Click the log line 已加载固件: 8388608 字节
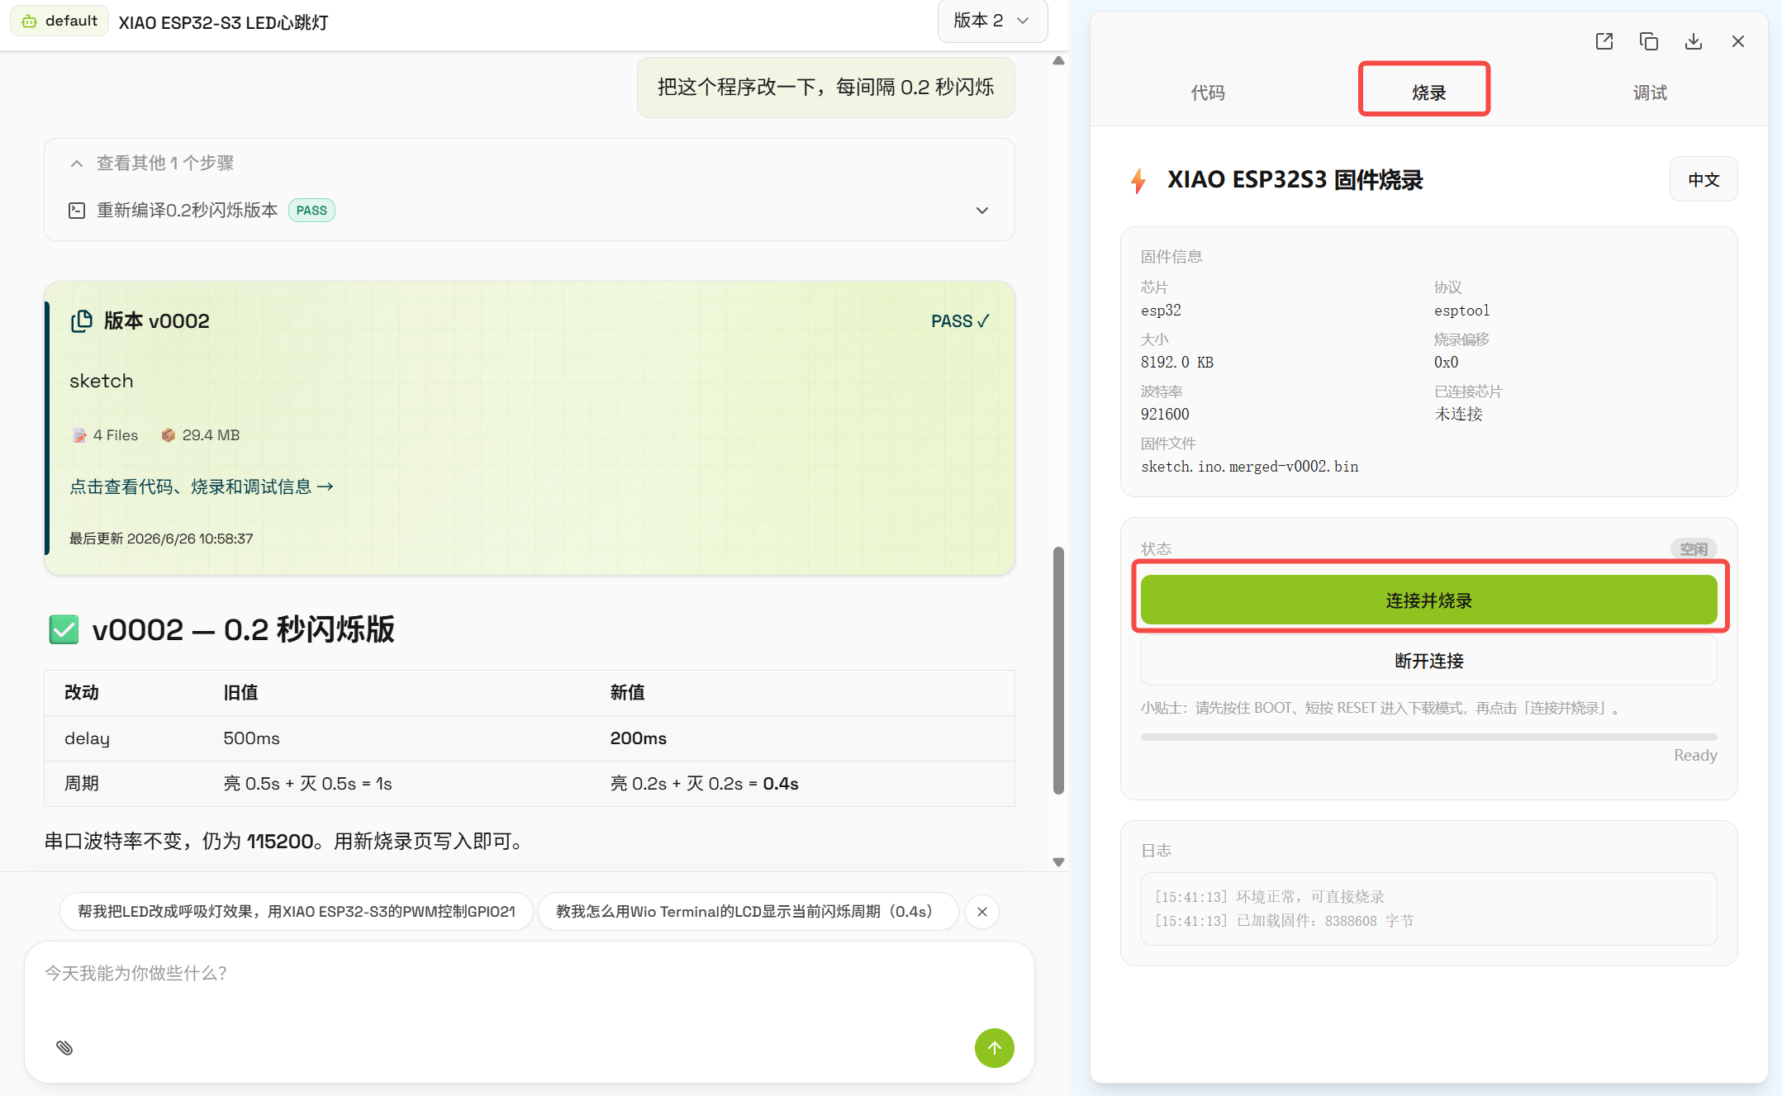The height and width of the screenshot is (1096, 1782). [1284, 921]
